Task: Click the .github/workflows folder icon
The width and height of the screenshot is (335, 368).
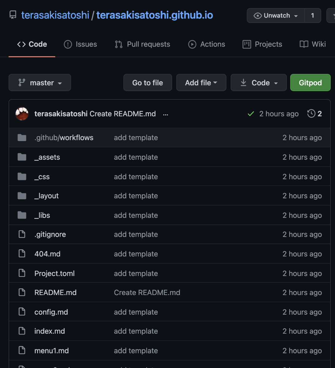Action: (22, 138)
